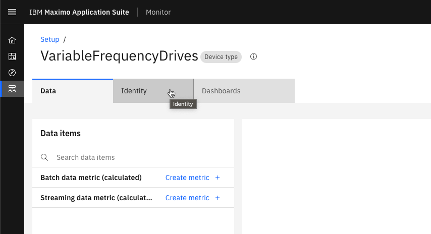The height and width of the screenshot is (234, 431).
Task: Click the Data items heading
Action: tap(61, 134)
